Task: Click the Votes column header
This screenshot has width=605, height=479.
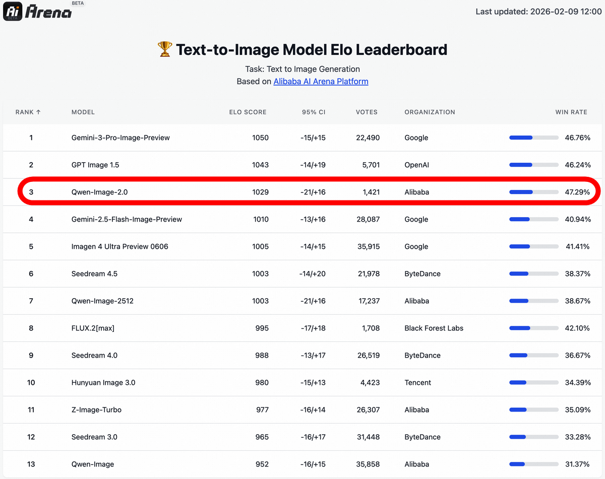Action: 367,112
